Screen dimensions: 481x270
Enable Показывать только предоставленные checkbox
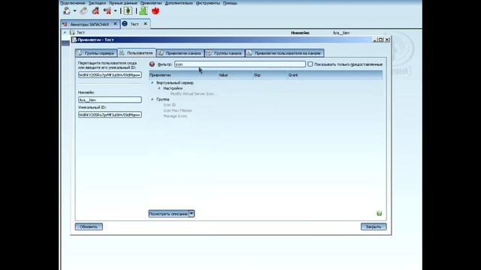pyautogui.click(x=310, y=64)
